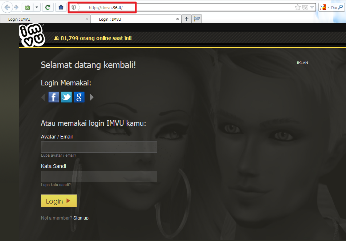
Task: Expand the dropdown arrow beside the folder icon
Action: coord(37,8)
